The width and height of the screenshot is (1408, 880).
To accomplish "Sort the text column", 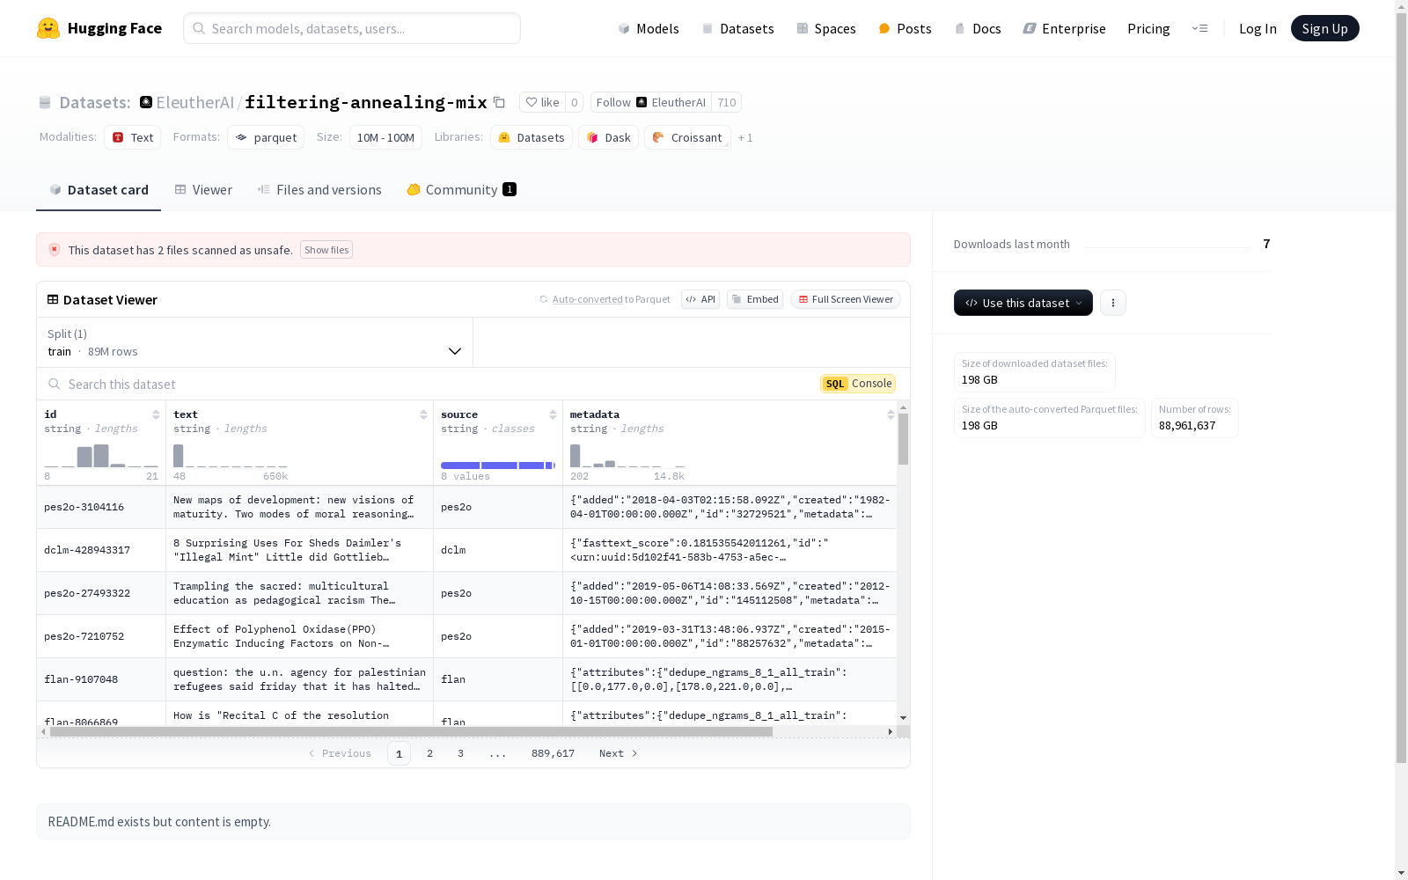I will point(423,414).
